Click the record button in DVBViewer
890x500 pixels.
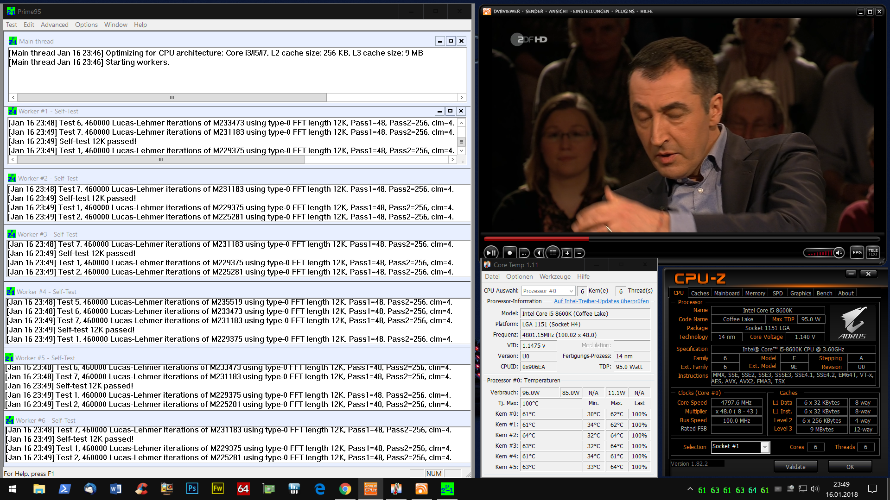(x=509, y=253)
